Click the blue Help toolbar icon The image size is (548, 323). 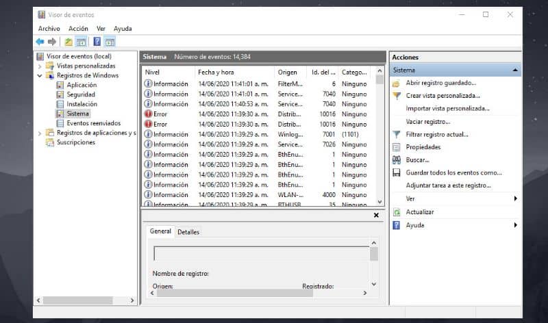point(97,42)
